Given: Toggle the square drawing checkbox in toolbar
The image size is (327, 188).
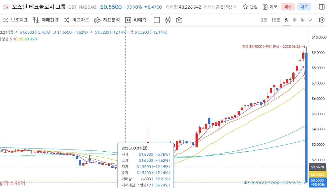Looking at the screenshot, I should pos(157,20).
